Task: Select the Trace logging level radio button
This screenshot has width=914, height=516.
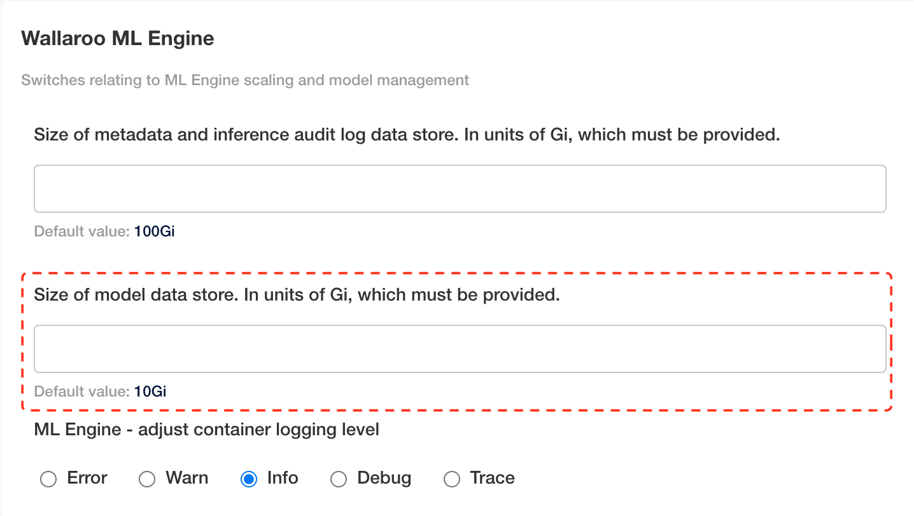Action: [x=451, y=479]
